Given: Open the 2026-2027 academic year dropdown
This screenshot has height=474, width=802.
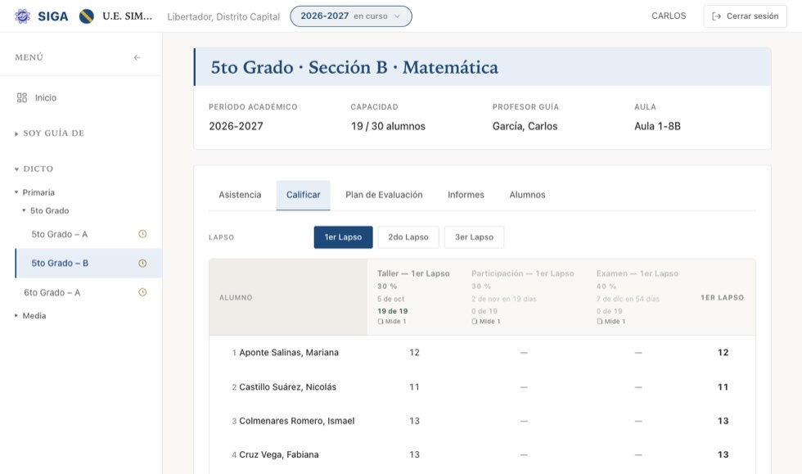Looking at the screenshot, I should tap(351, 16).
